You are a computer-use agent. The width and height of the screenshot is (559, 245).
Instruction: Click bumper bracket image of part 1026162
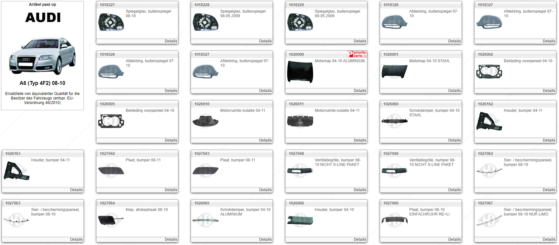[x=489, y=121]
